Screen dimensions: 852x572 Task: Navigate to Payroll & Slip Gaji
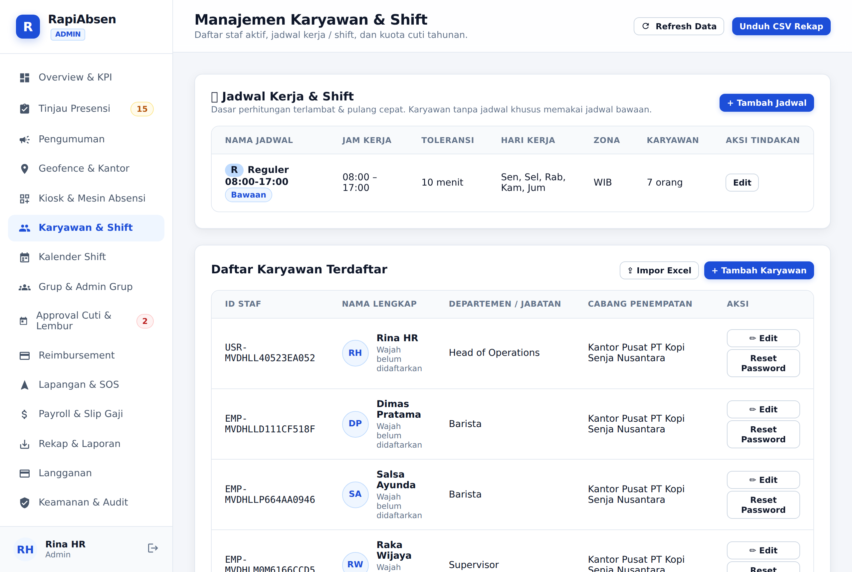point(86,414)
